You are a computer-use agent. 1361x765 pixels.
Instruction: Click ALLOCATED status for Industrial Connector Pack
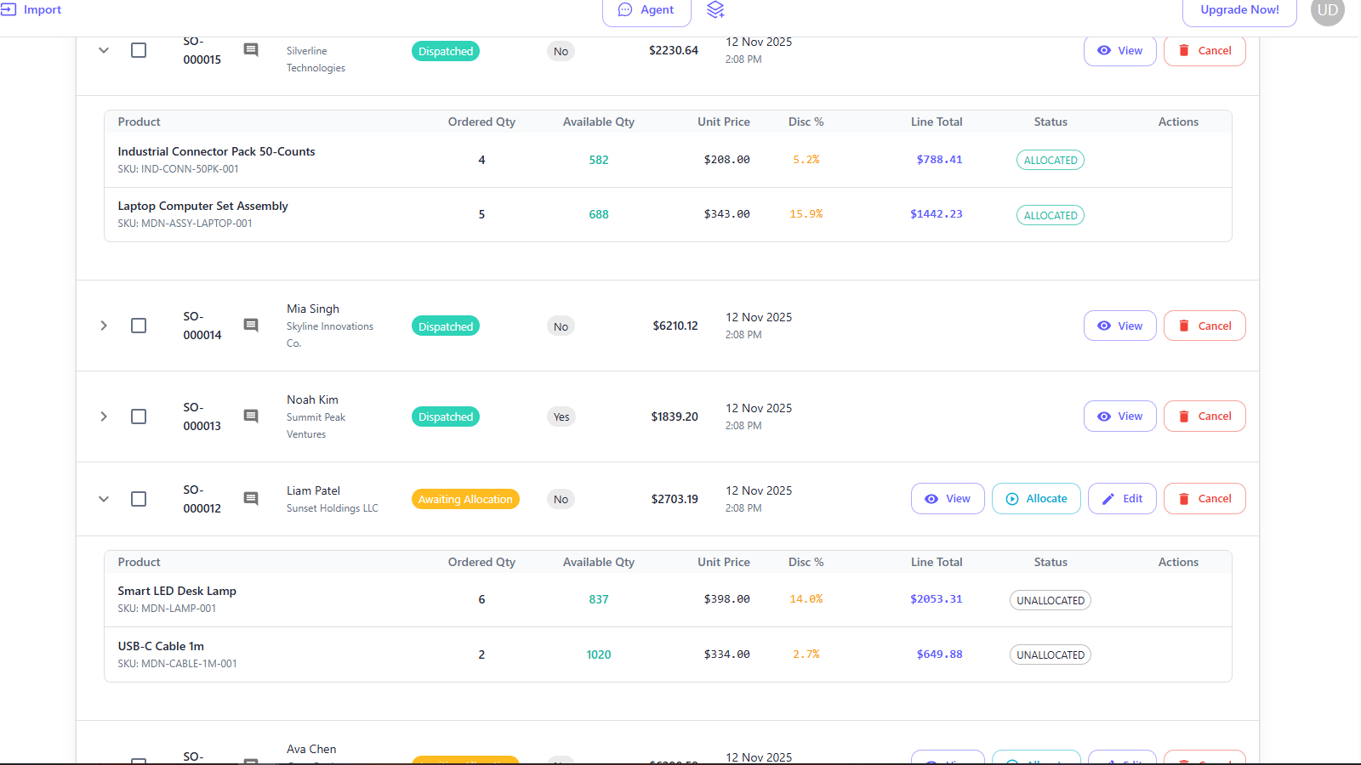point(1051,160)
